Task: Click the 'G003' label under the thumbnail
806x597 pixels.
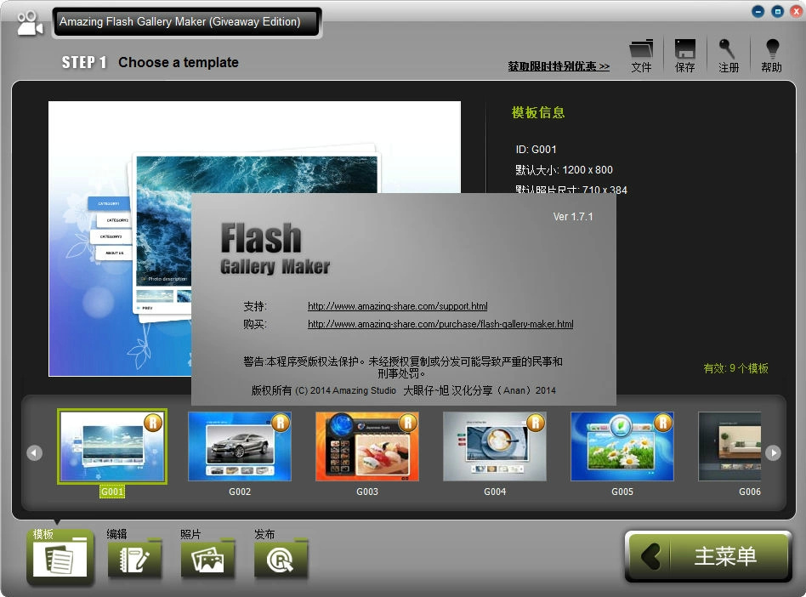Action: coord(367,492)
